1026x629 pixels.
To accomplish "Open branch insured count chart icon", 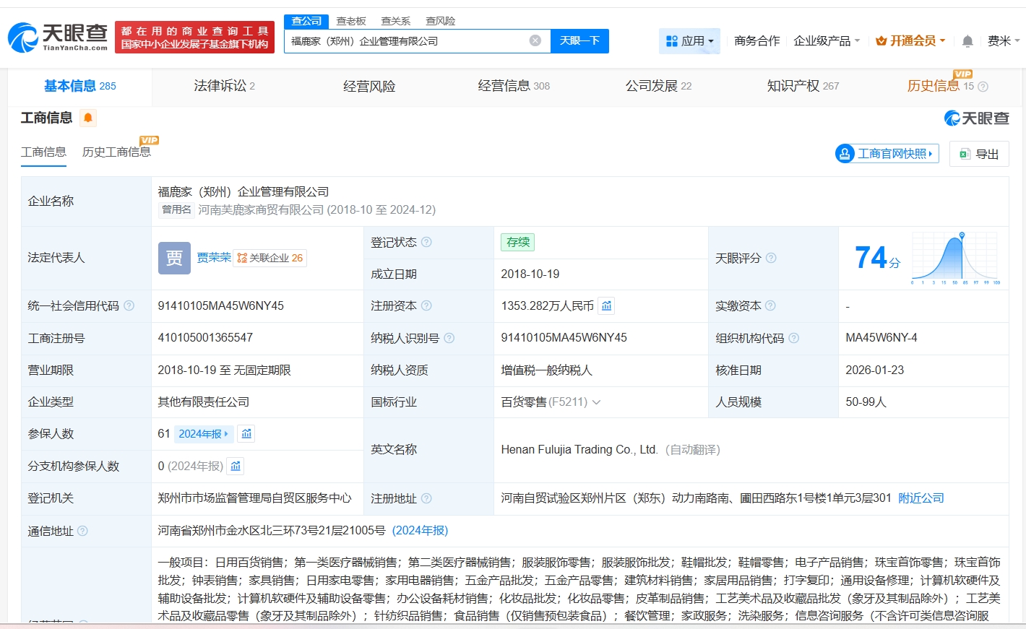I will (236, 467).
